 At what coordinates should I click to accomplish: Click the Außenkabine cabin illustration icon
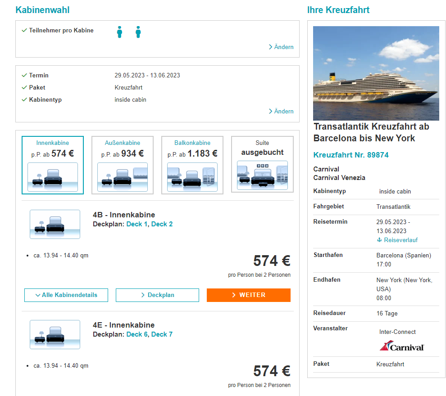123,177
